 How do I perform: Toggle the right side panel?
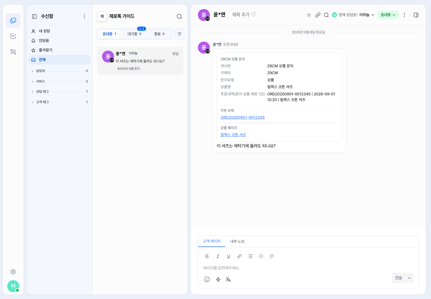416,15
